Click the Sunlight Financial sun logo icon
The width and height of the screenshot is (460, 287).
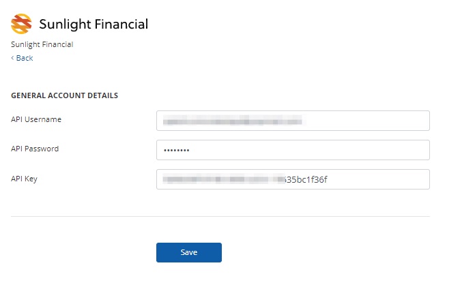[x=21, y=25]
